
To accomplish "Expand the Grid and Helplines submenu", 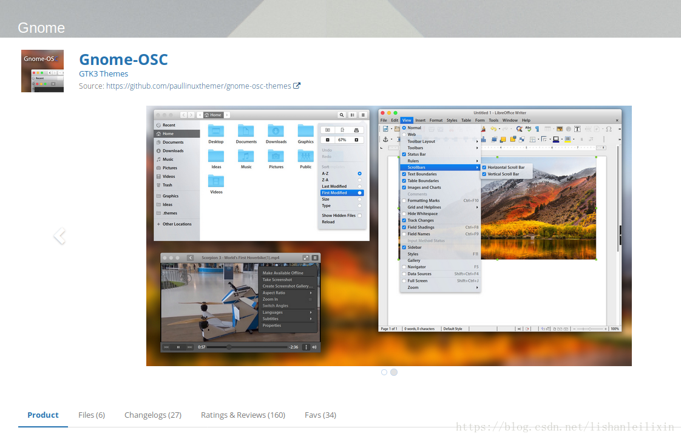I will pos(440,207).
